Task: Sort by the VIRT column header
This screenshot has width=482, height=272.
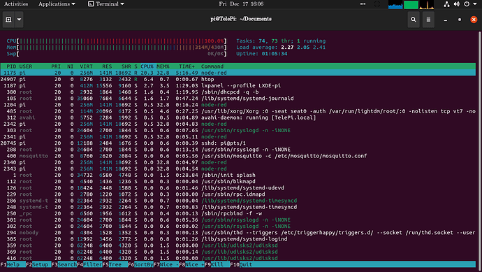Action: 86,66
